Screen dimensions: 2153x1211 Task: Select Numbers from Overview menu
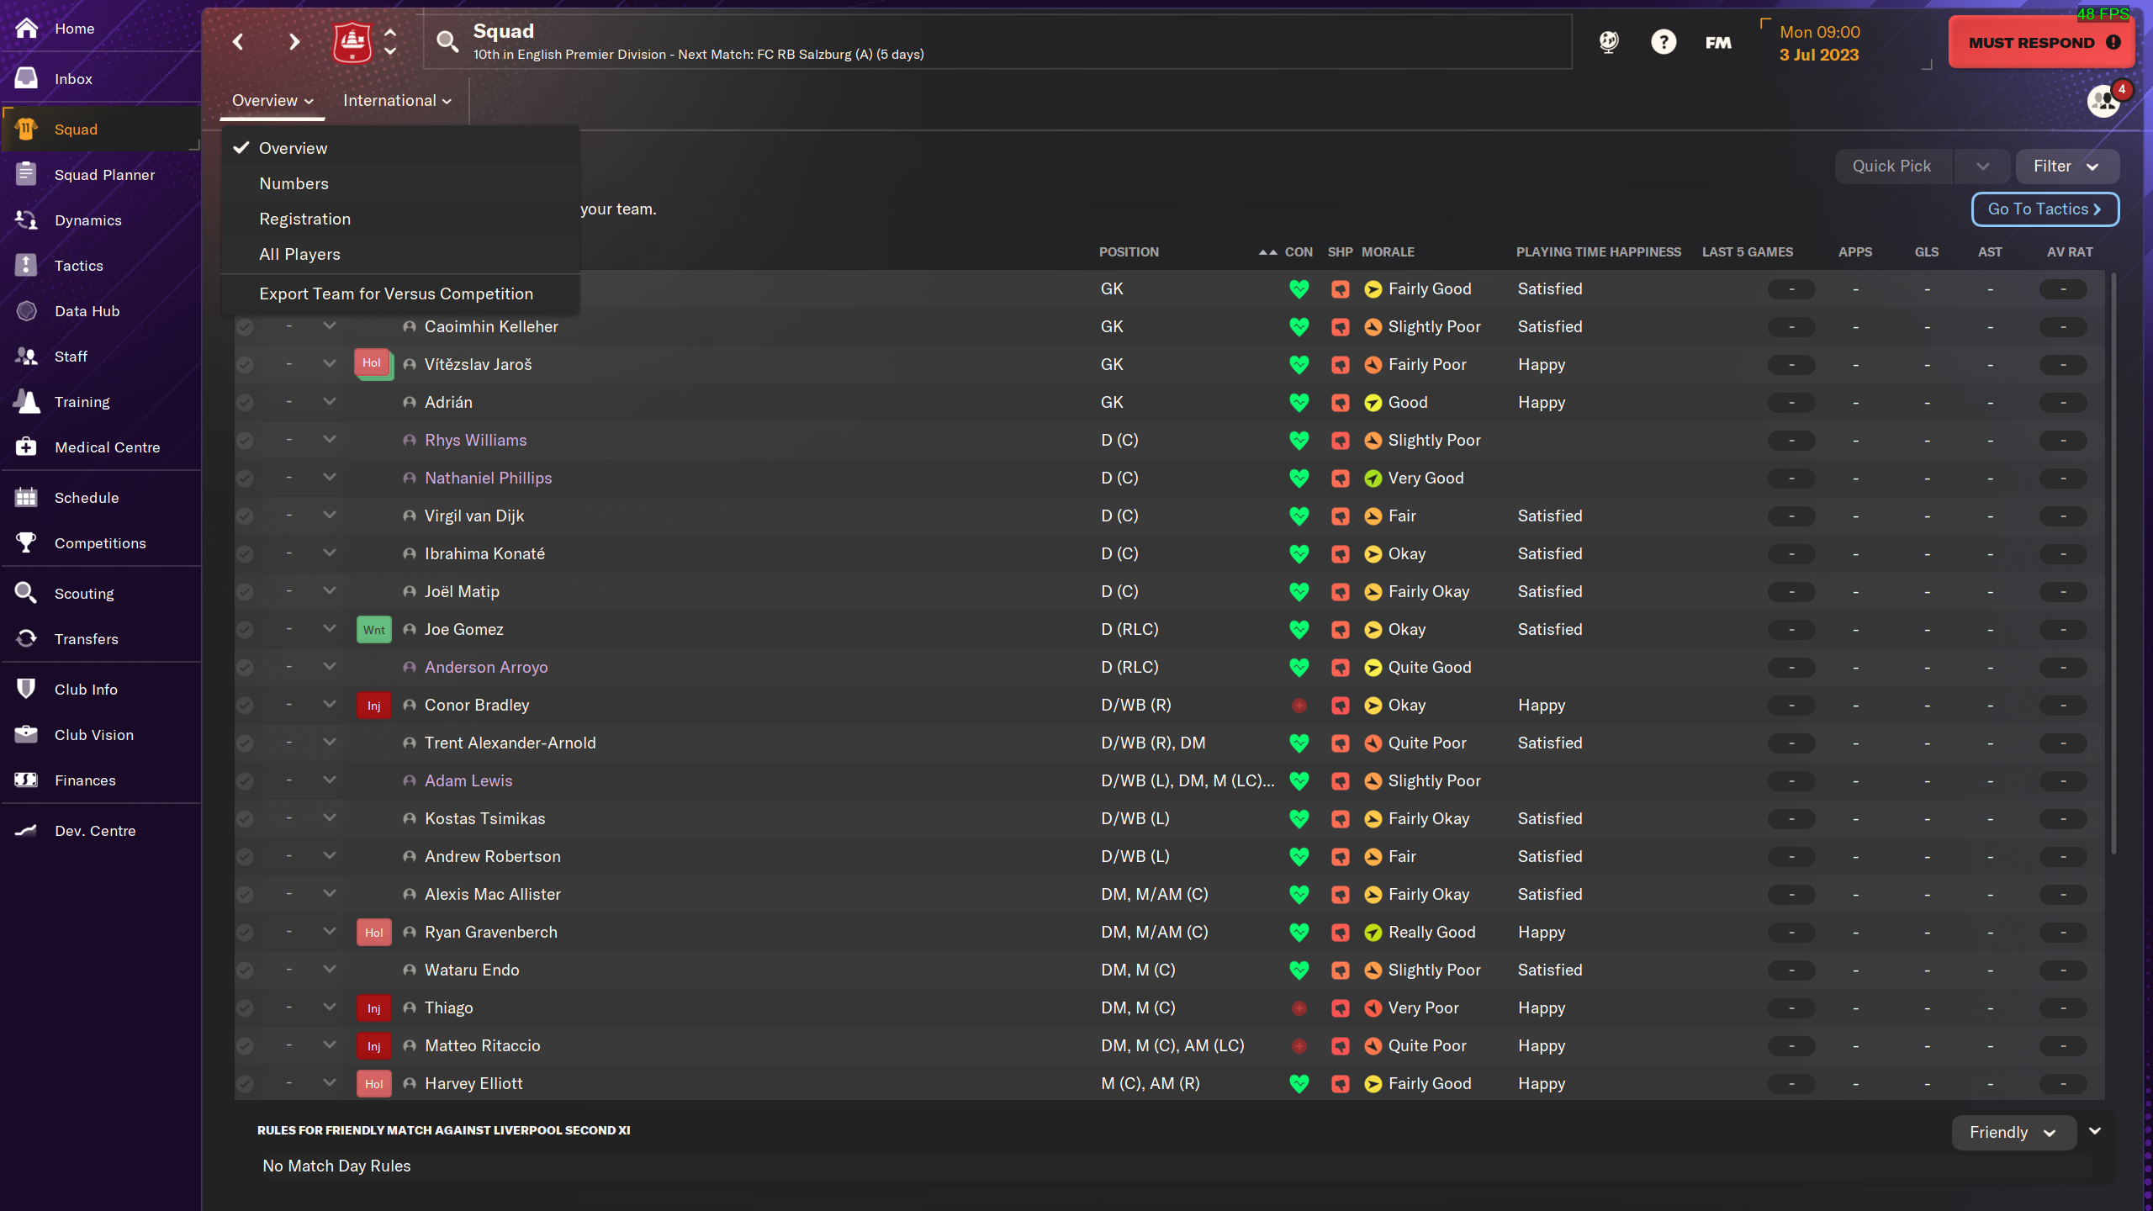(x=400, y=183)
